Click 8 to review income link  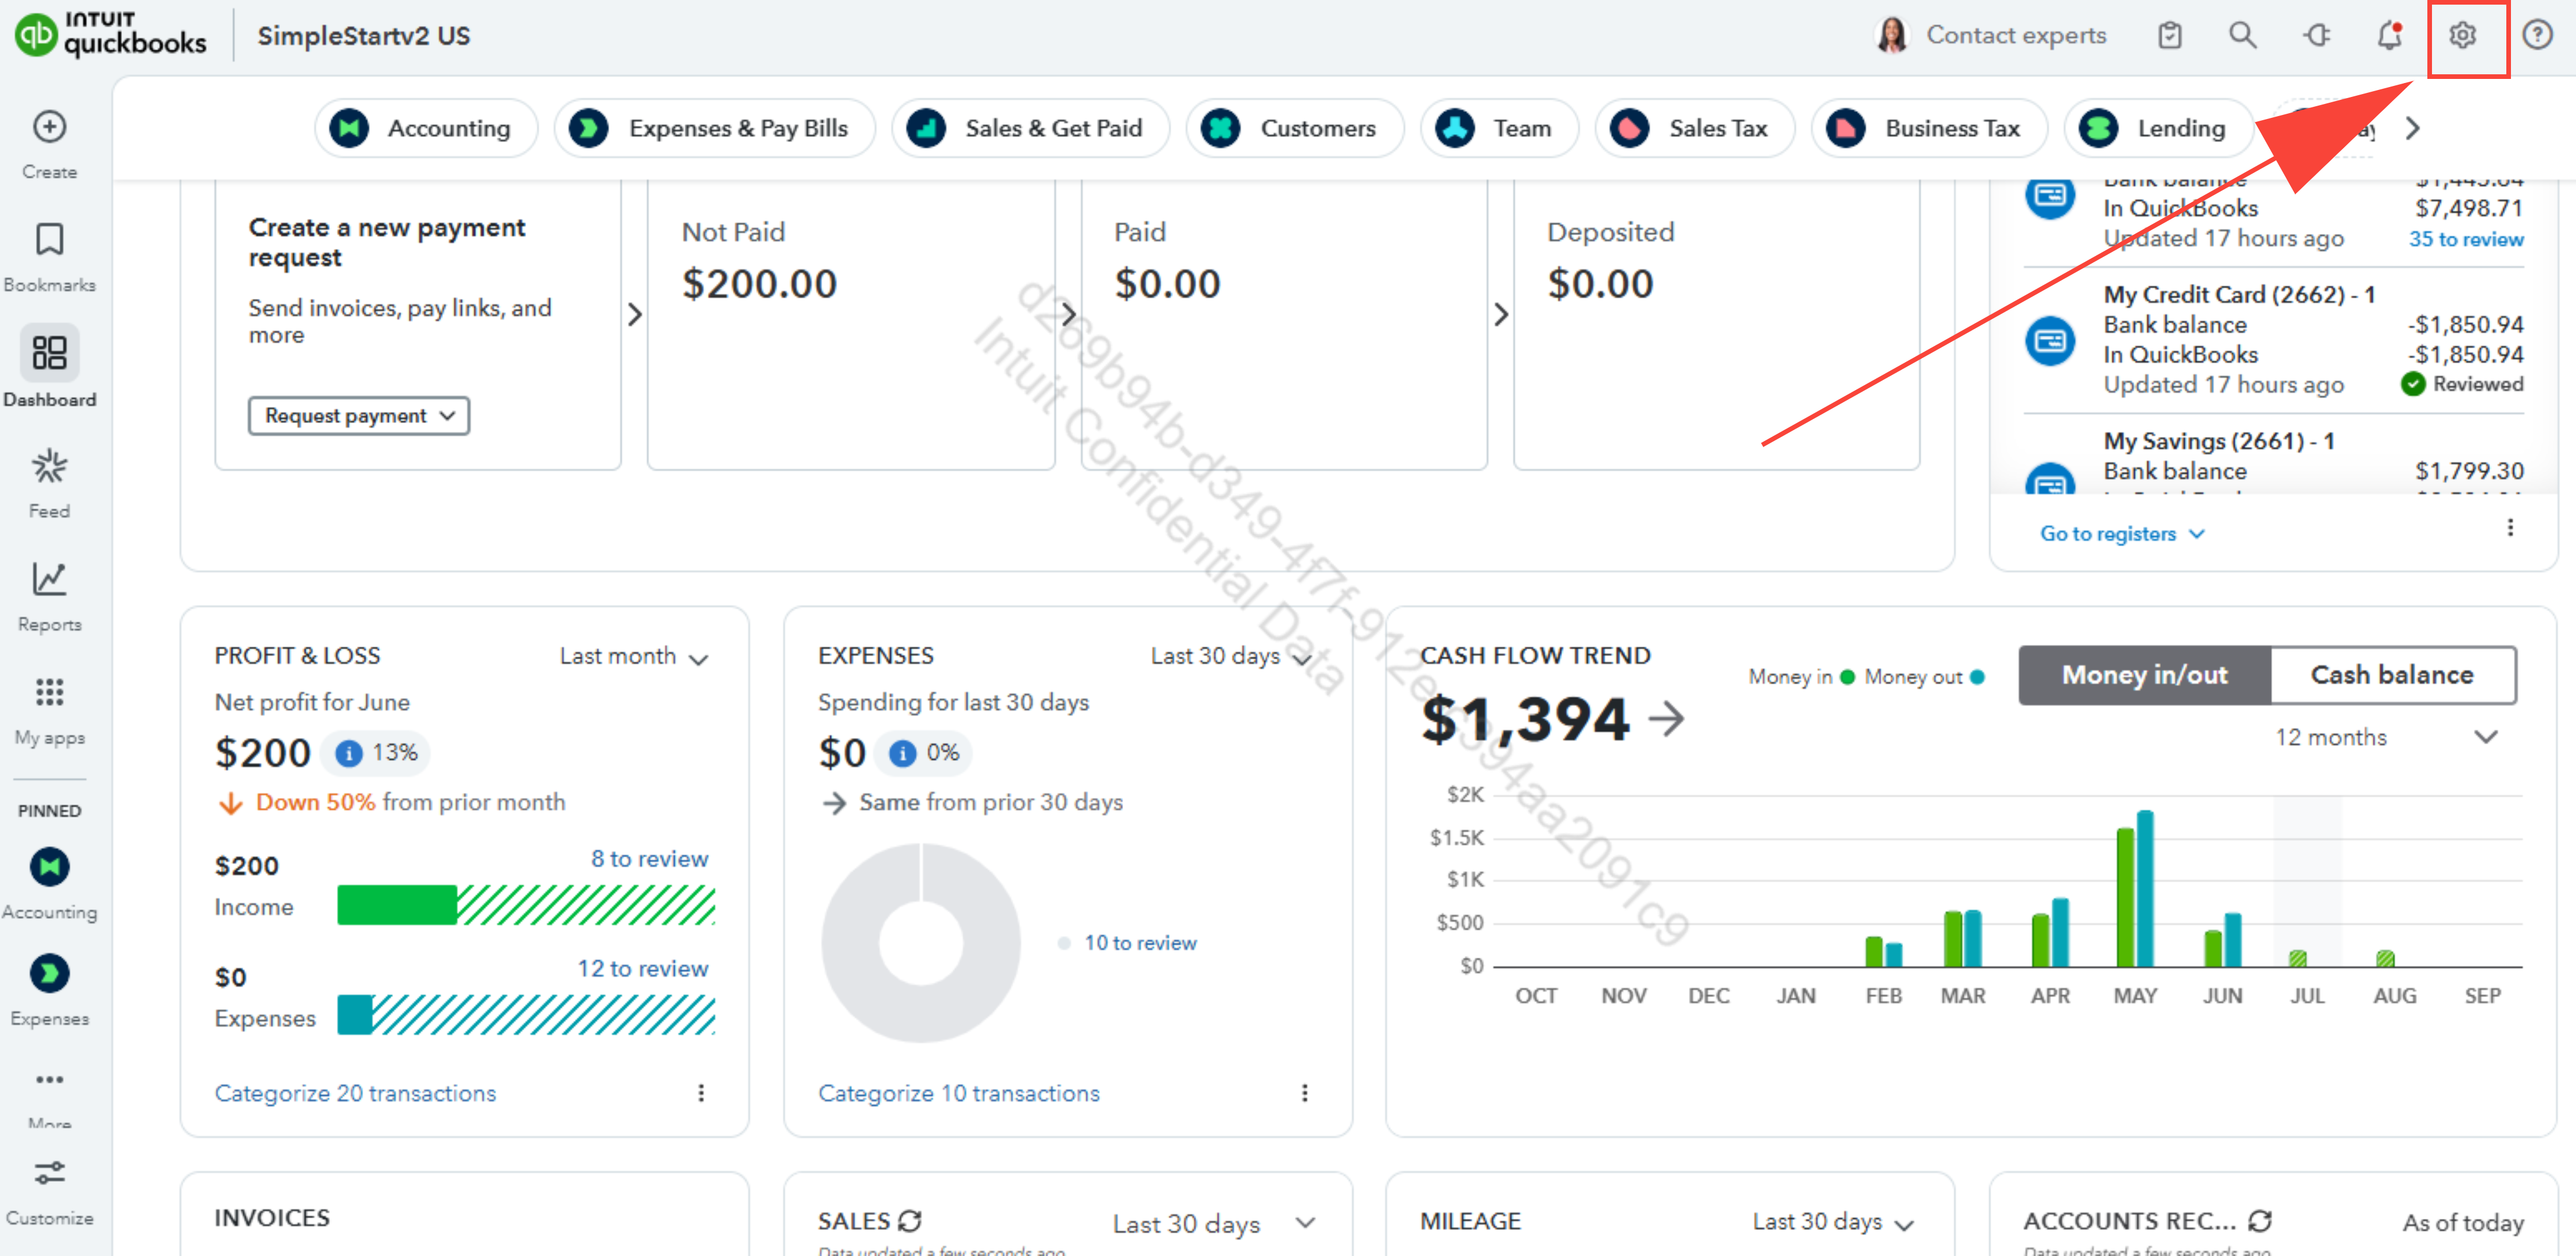(649, 860)
